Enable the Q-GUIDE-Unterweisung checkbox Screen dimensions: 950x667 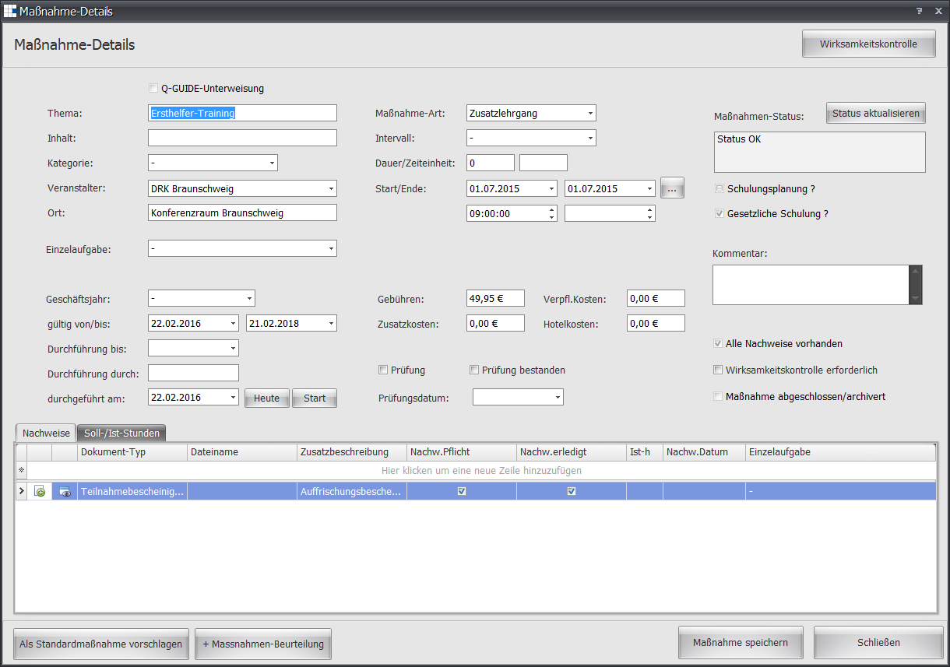coord(153,89)
